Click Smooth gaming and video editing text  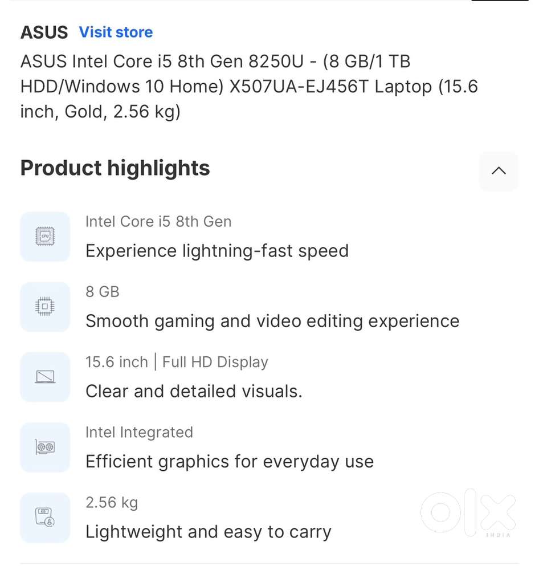coord(272,321)
